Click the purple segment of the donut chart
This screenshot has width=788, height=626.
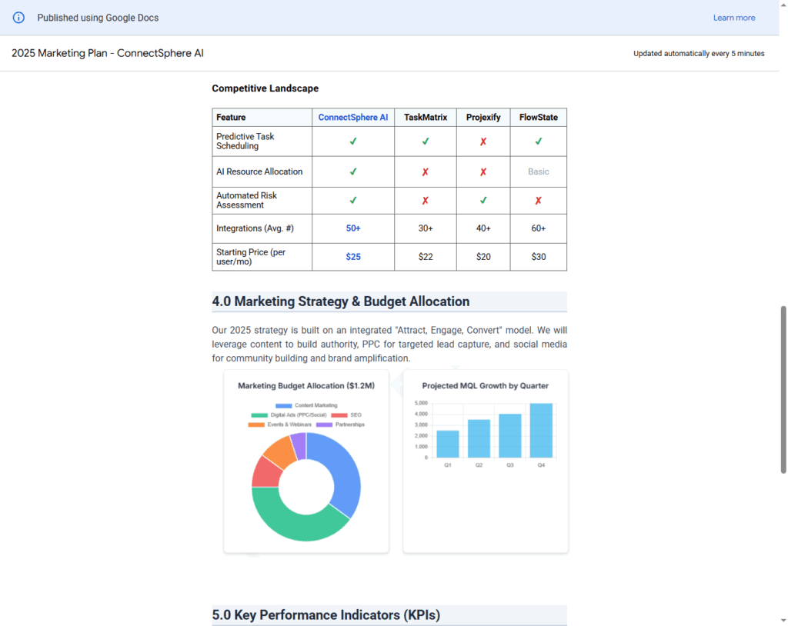point(299,445)
